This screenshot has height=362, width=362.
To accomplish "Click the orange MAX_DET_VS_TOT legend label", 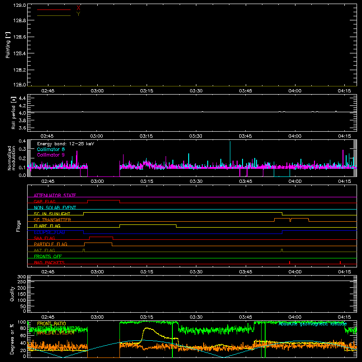I will (x=56, y=333).
